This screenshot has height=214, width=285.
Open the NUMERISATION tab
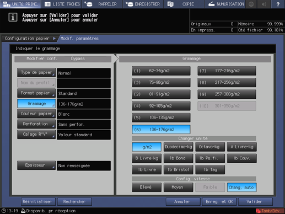point(225,4)
